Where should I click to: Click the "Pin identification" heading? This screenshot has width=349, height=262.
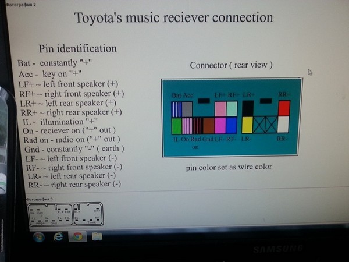[x=78, y=48]
